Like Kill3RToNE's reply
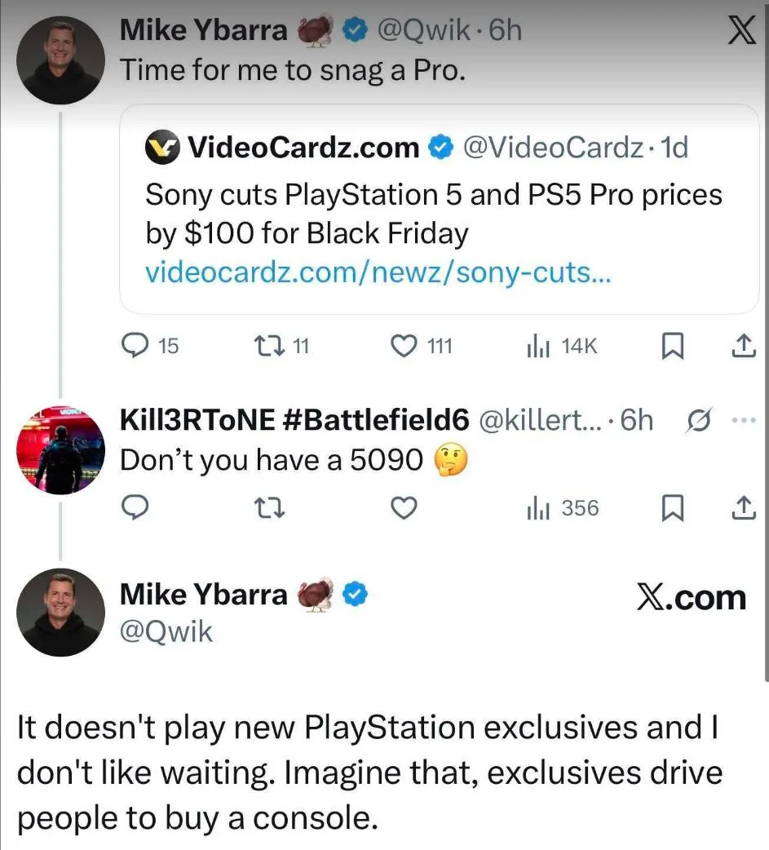 (x=404, y=507)
